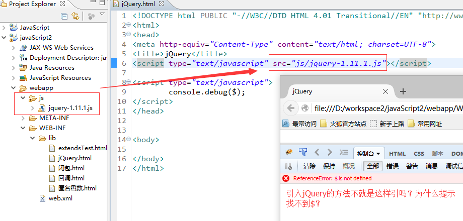The image size is (463, 221).
Task: Open the 常用网址 bookmark folder
Action: [x=425, y=124]
